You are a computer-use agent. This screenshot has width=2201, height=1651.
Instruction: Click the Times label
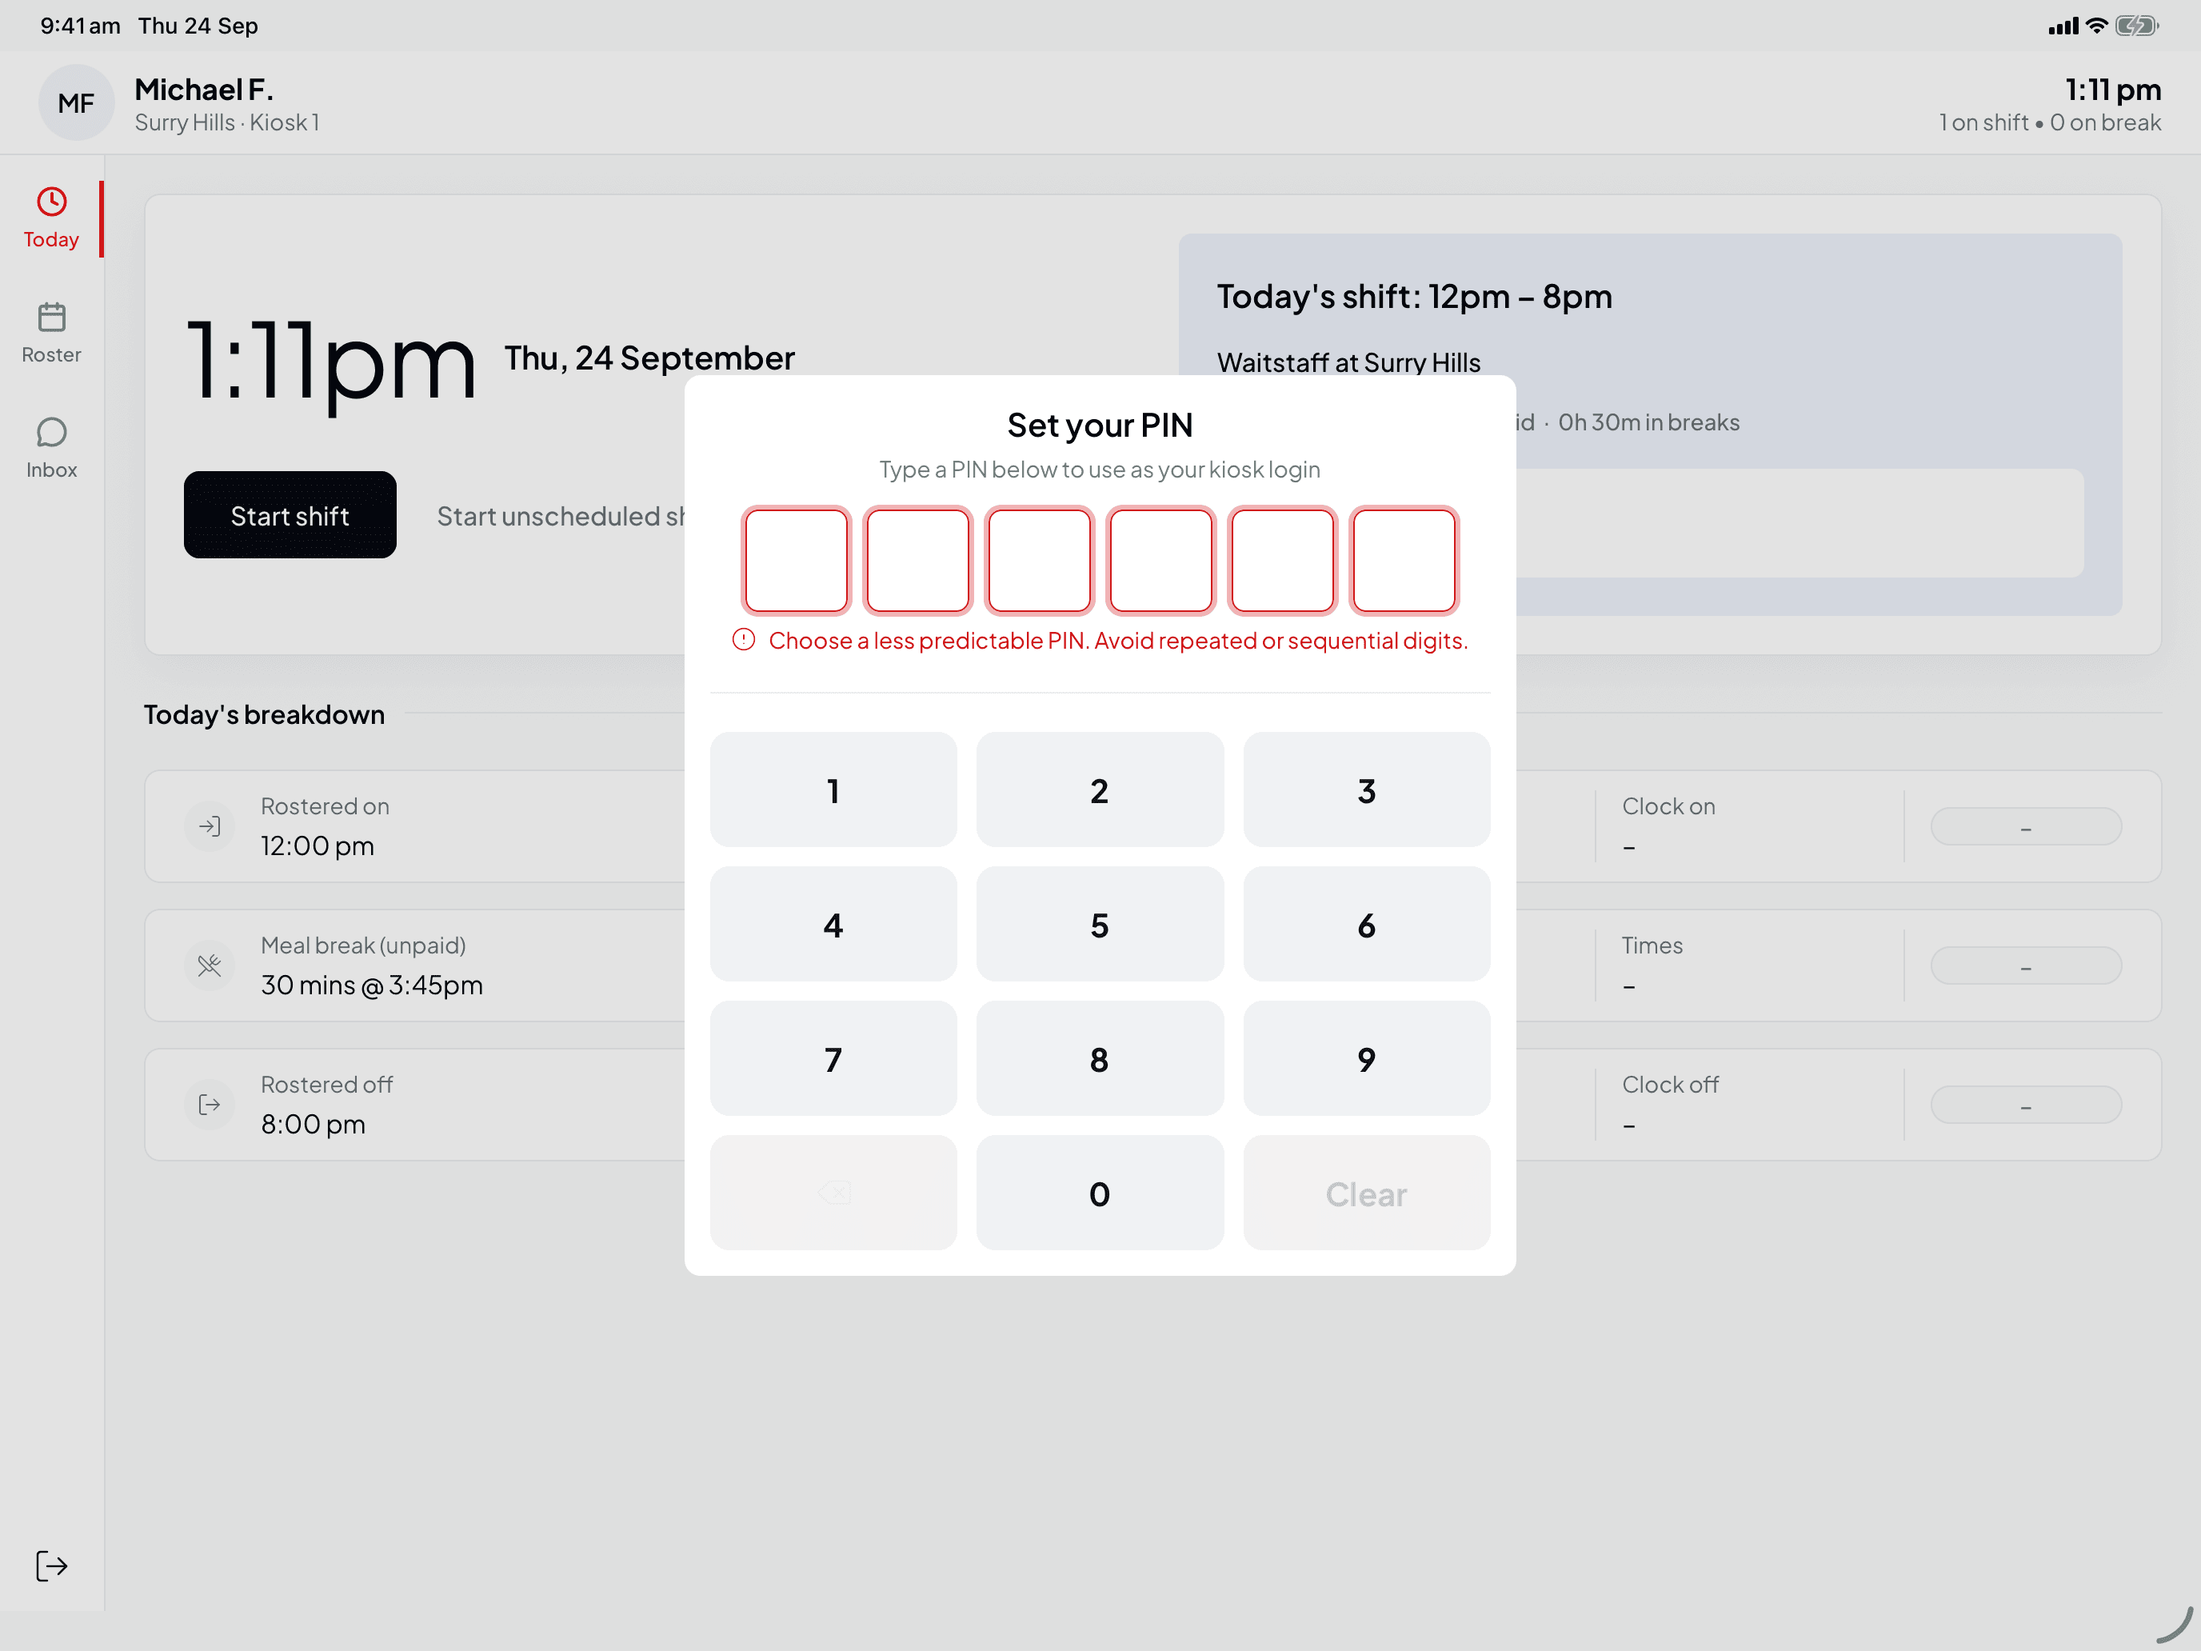point(1652,945)
